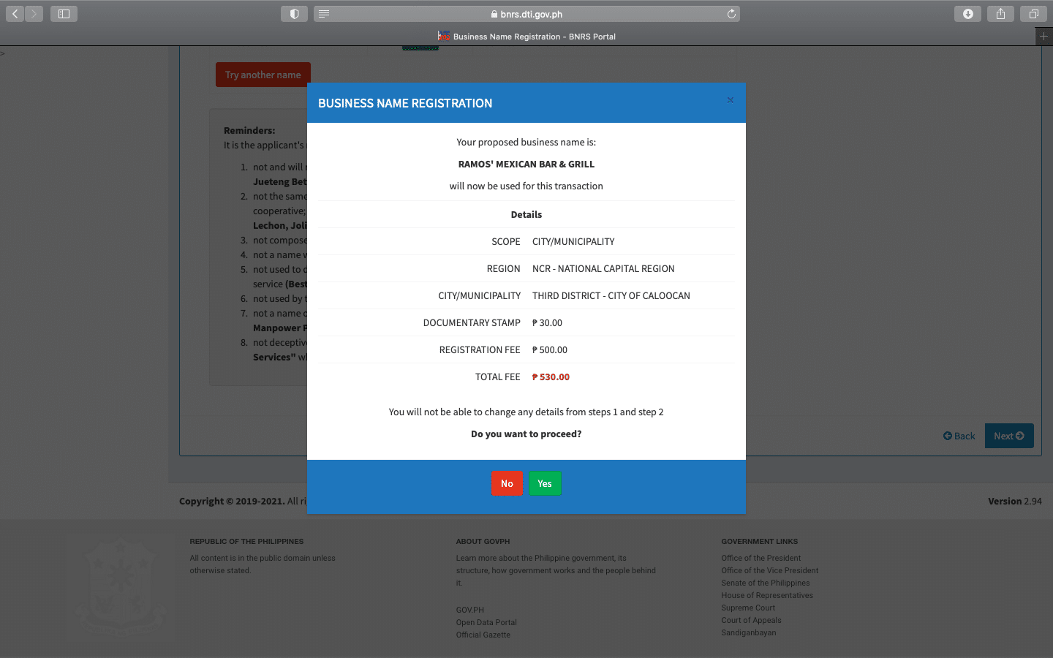1053x658 pixels.
Task: Reload the page using refresh icon
Action: (x=731, y=14)
